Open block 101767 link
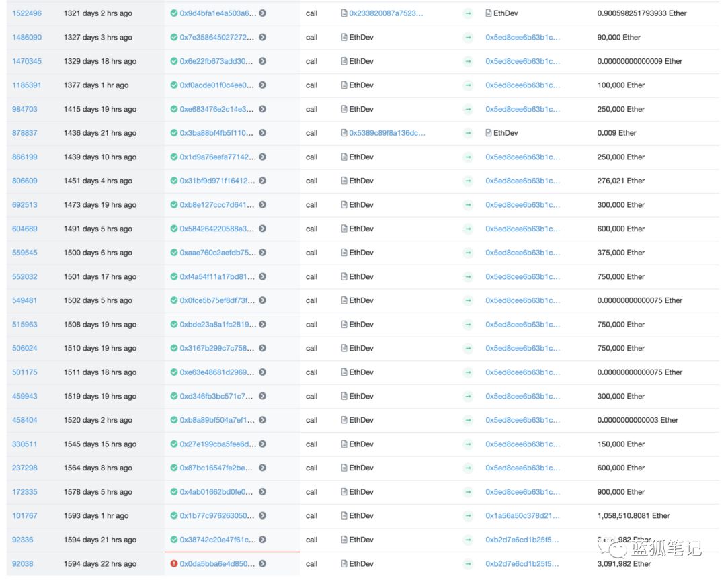726x580 pixels. point(25,515)
